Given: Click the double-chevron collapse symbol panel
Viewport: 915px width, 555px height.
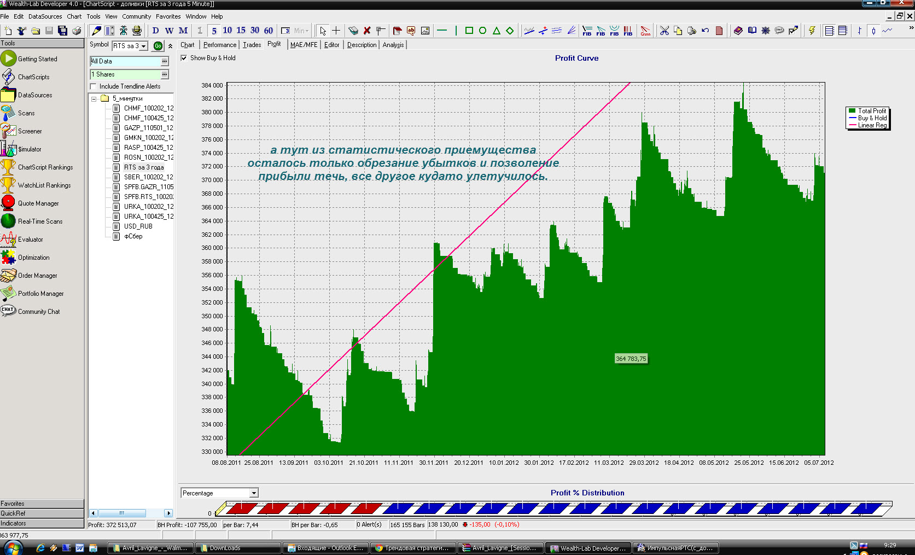Looking at the screenshot, I should point(170,46).
